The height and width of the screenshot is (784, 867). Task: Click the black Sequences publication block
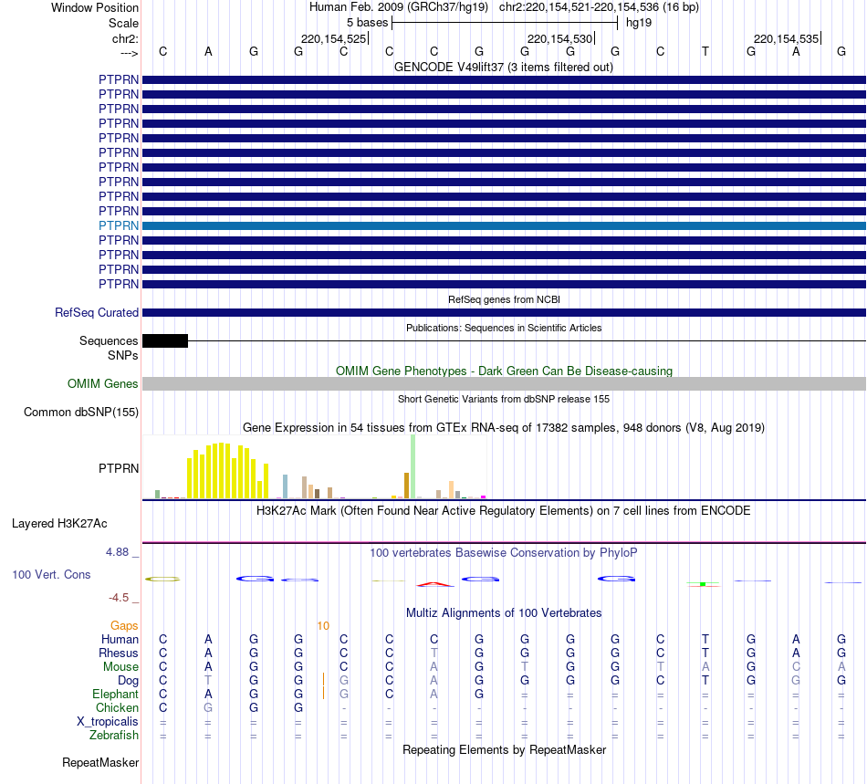click(x=165, y=341)
